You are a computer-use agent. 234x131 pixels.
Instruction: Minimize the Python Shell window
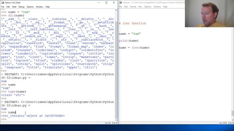[x=99, y=3]
